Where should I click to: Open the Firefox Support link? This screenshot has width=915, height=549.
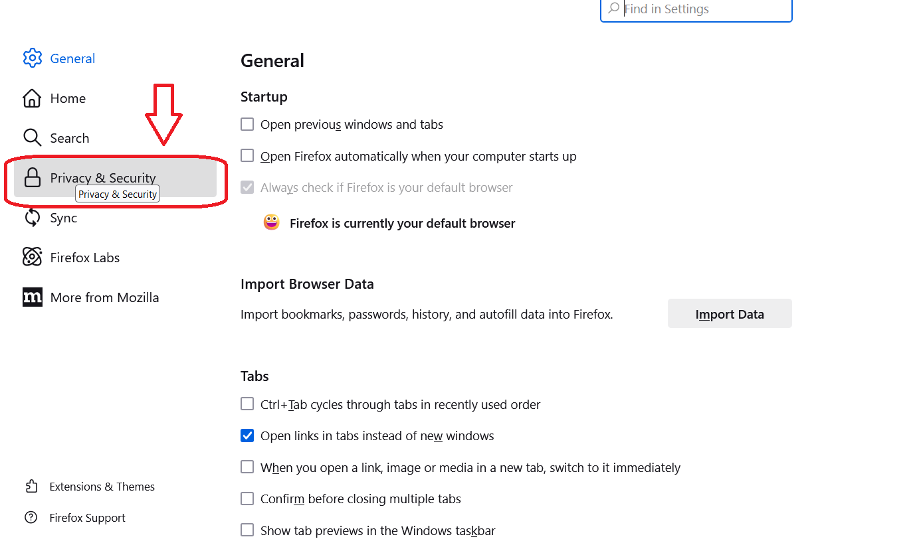point(87,518)
